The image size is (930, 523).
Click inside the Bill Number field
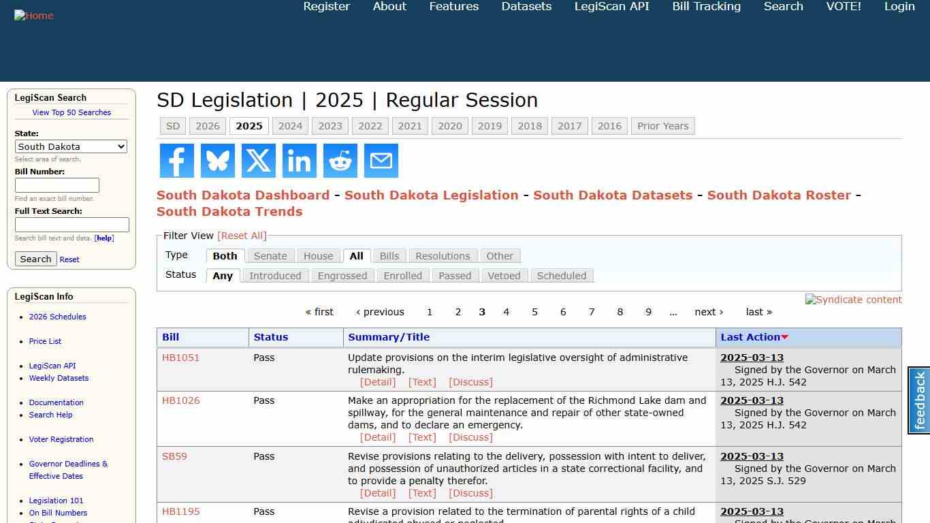pos(57,185)
